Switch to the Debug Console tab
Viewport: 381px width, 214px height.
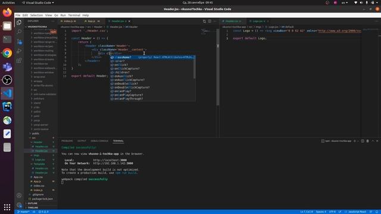pos(99,141)
